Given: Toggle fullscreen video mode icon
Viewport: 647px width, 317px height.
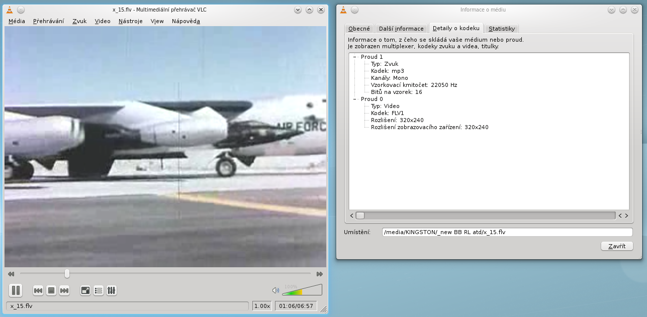Looking at the screenshot, I should point(85,290).
